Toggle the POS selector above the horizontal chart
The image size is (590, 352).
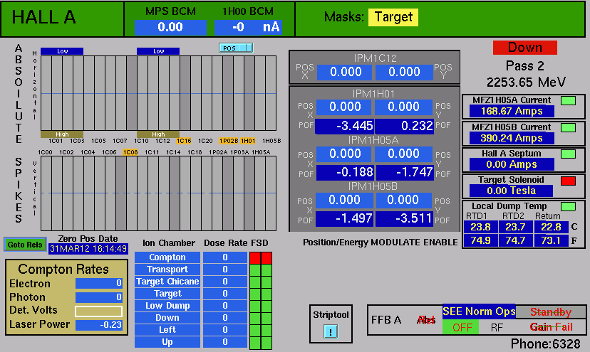coord(236,48)
